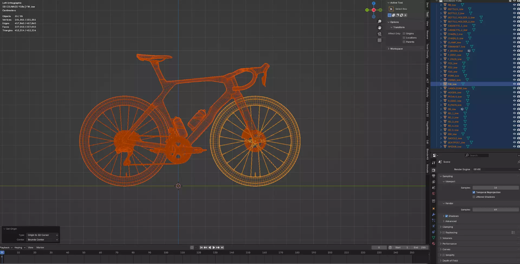Open the Modifiers wrench tab icon
This screenshot has width=520, height=264.
coord(433,215)
